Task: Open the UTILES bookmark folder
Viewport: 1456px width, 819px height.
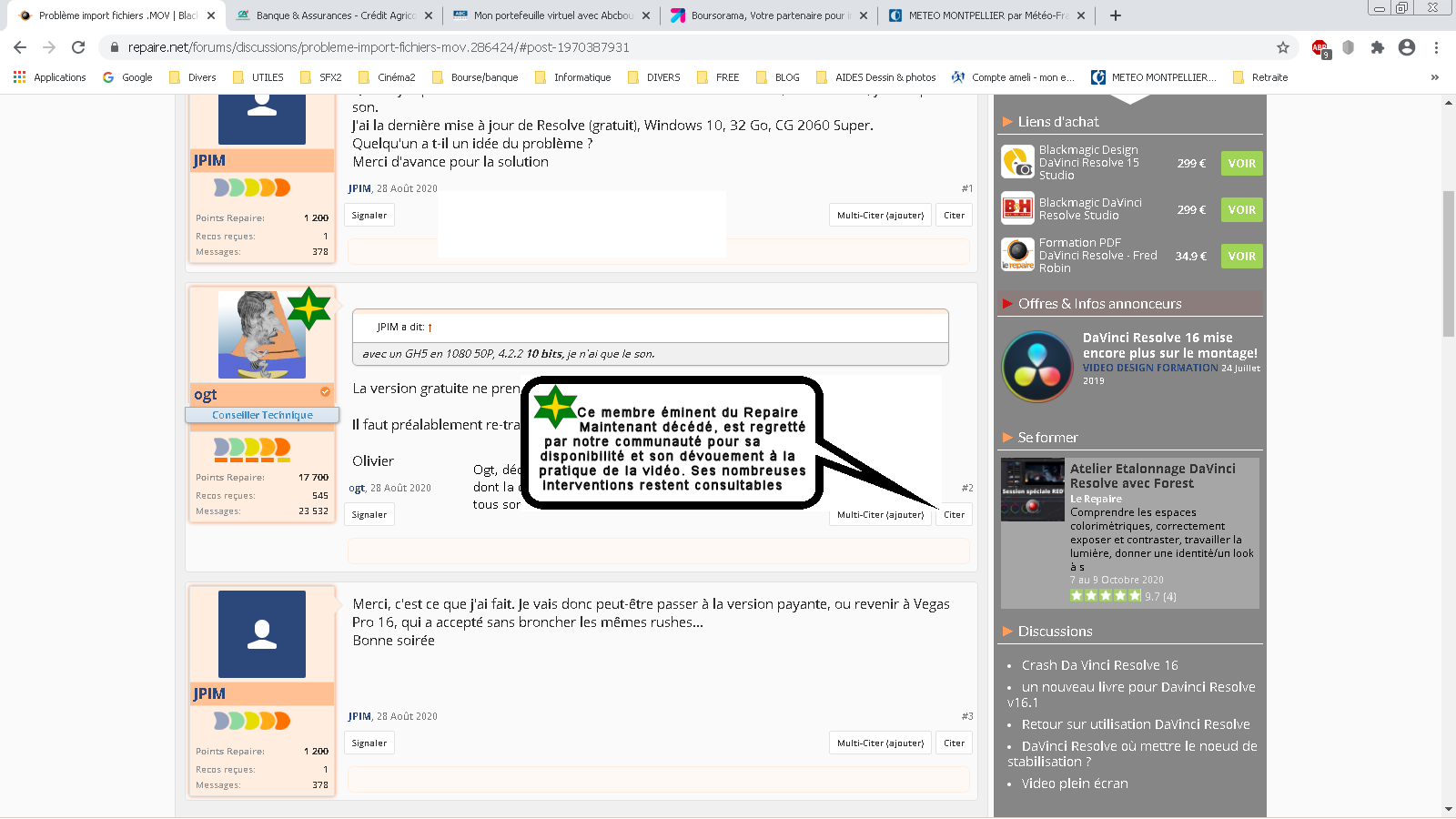Action: 258,77
